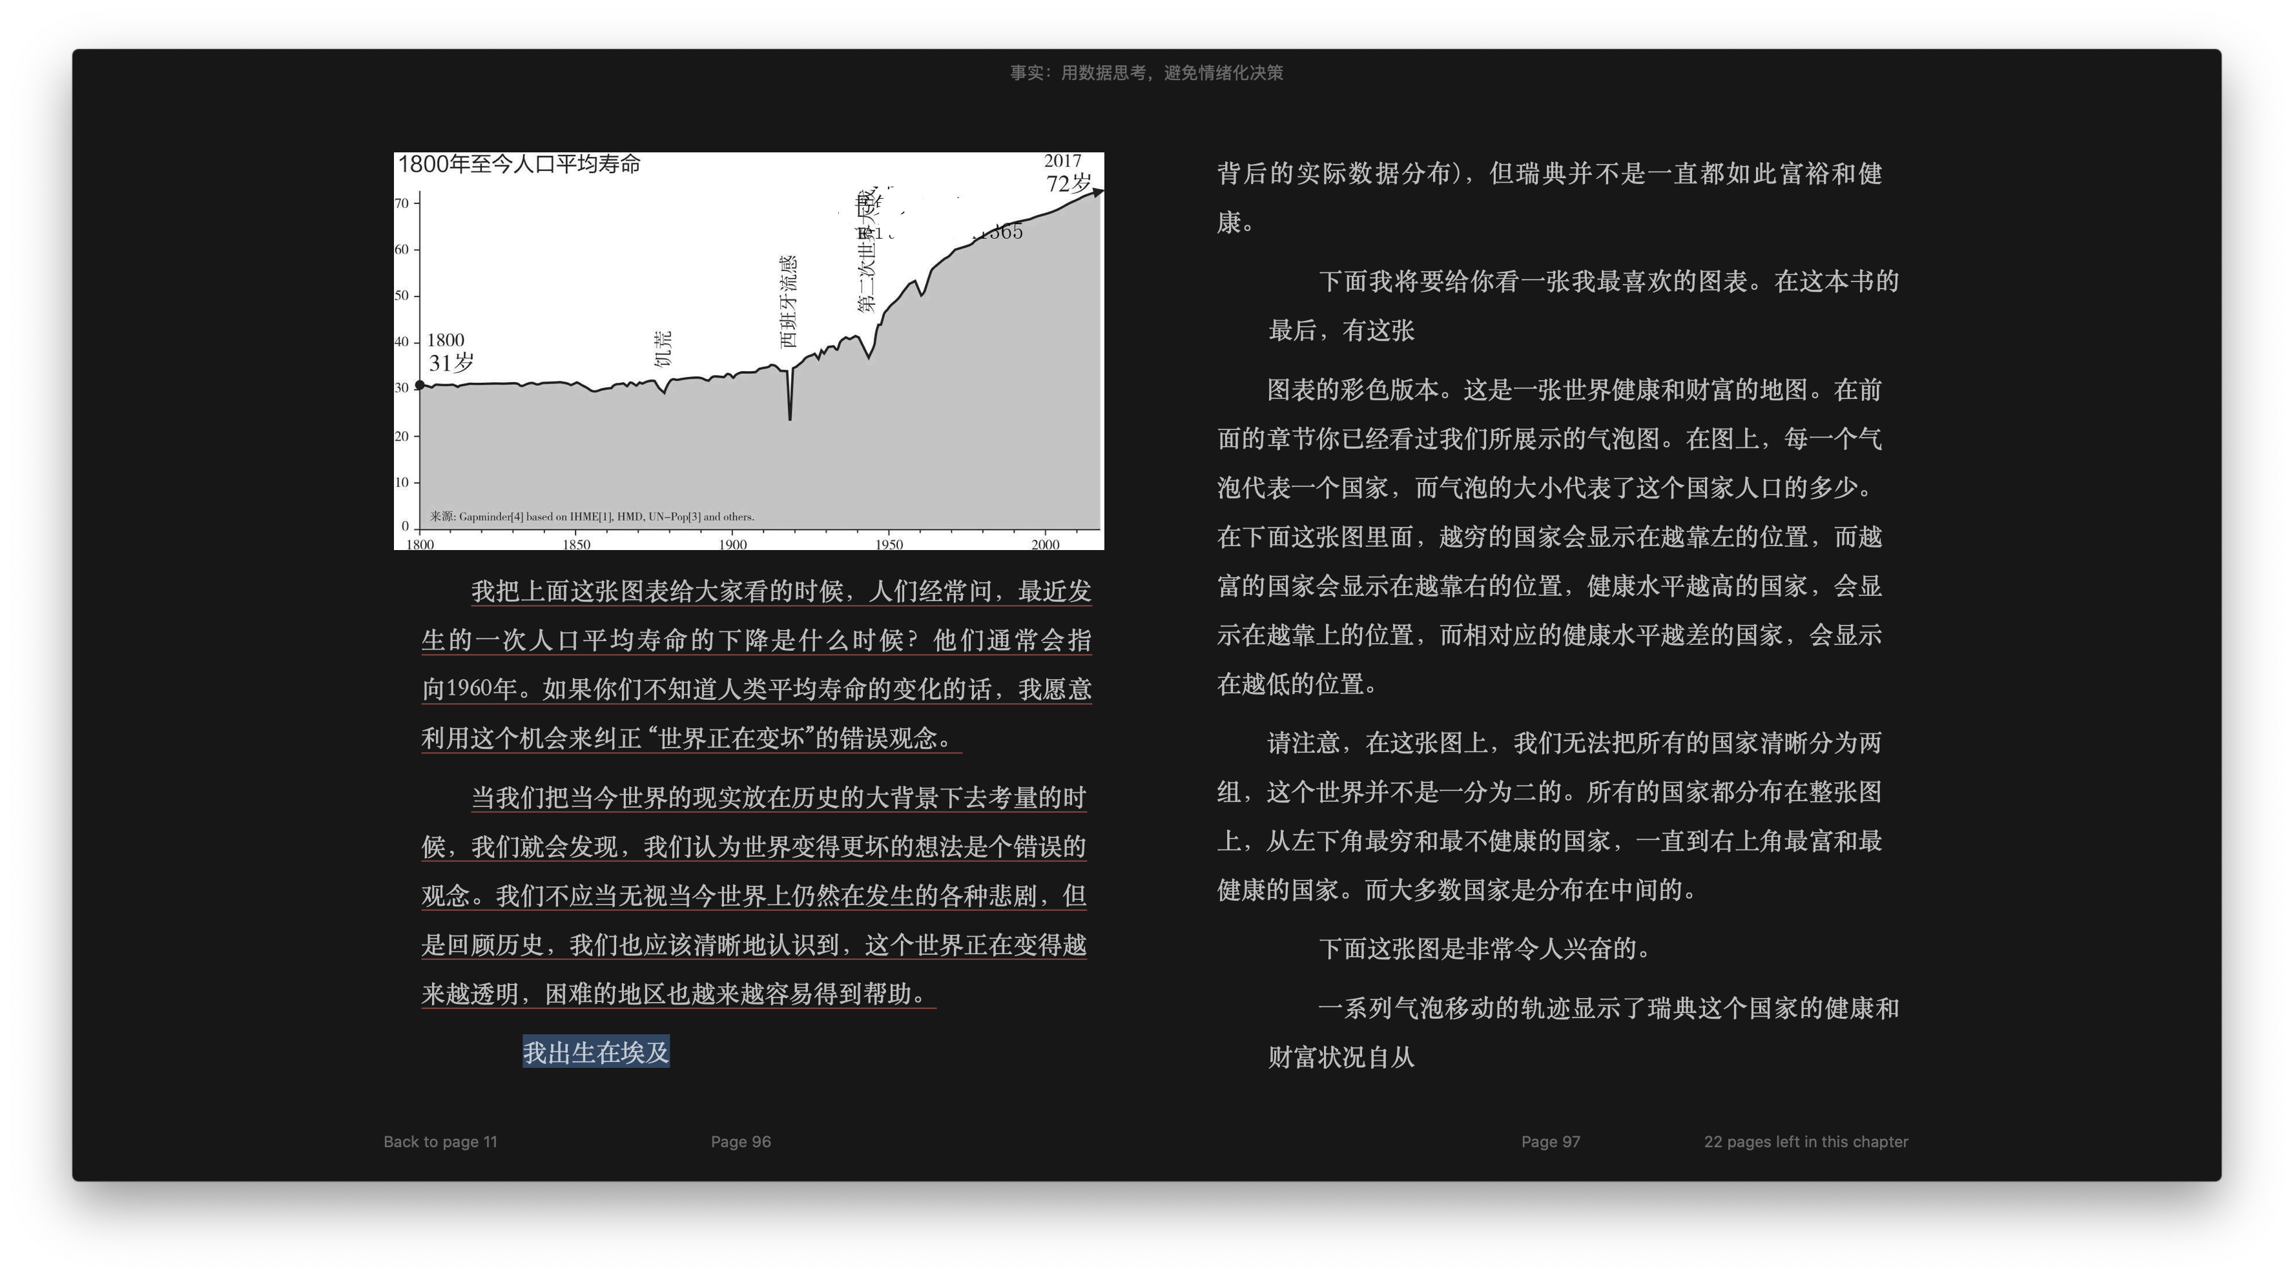
Task: Click the 'Page 96' footer label
Action: tap(741, 1141)
